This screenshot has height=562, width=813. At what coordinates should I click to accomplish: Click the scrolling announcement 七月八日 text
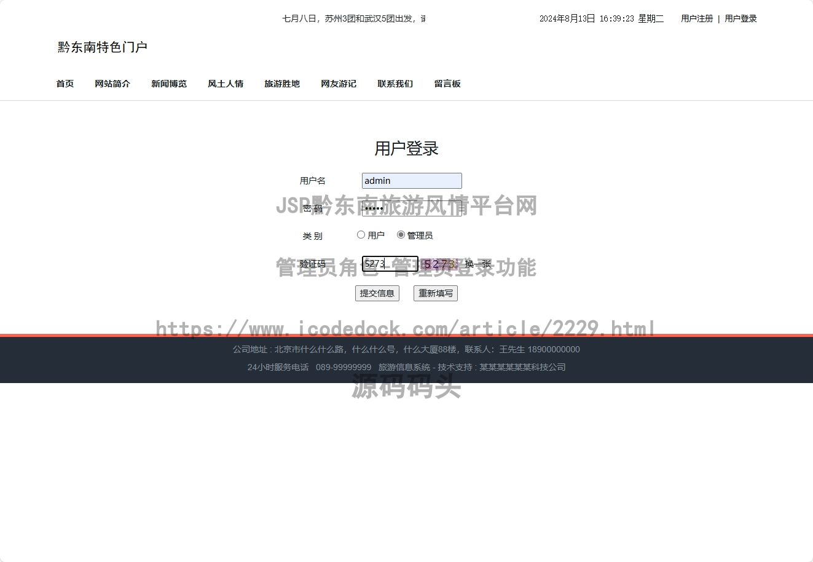click(x=354, y=18)
